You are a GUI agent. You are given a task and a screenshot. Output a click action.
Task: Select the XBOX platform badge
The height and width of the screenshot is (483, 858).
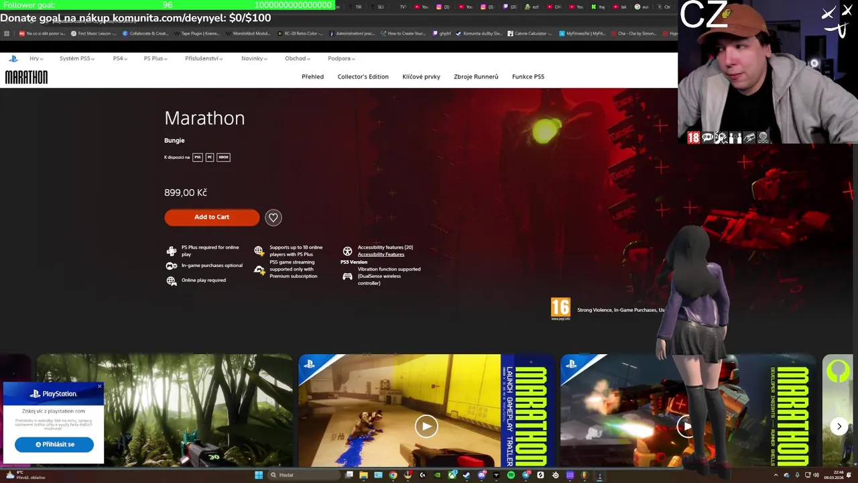223,157
